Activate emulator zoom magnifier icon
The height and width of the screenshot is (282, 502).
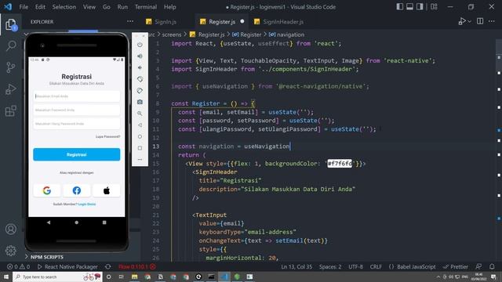tap(140, 114)
